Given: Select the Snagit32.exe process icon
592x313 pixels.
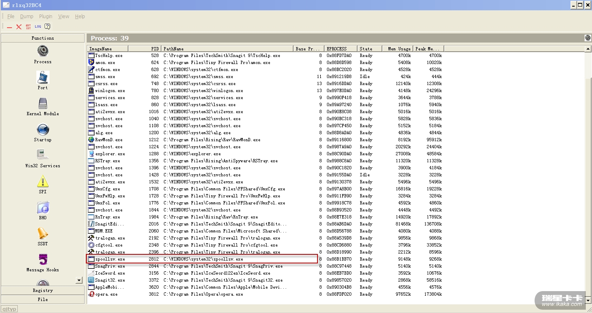Looking at the screenshot, I should 91,280.
